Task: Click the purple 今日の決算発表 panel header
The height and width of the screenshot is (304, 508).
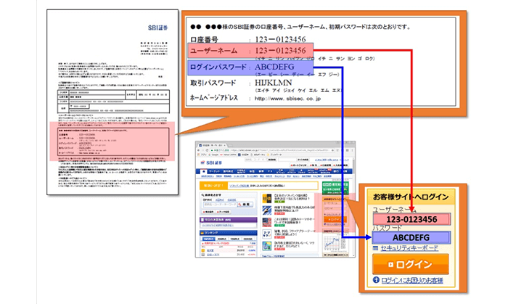Action: point(228,220)
